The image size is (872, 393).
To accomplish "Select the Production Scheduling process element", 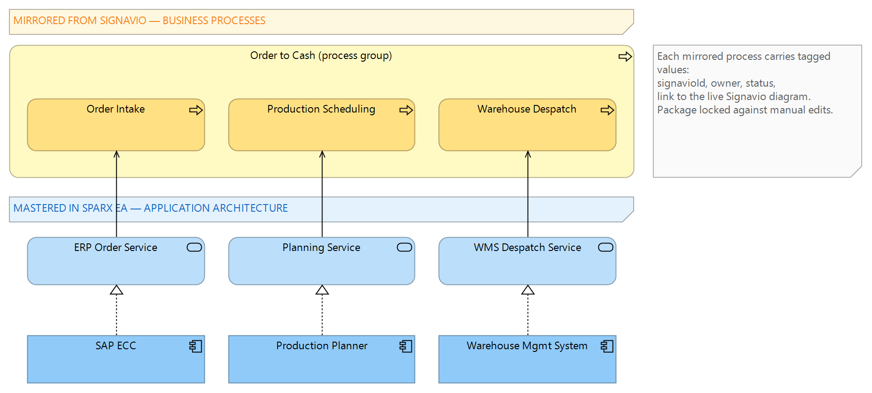I will tap(322, 125).
